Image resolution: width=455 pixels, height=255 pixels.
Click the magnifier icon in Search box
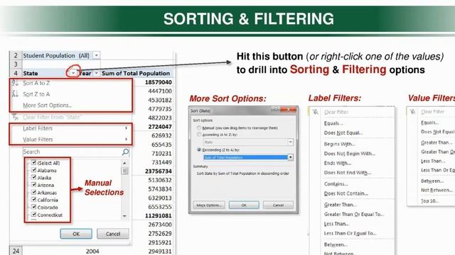pos(125,152)
